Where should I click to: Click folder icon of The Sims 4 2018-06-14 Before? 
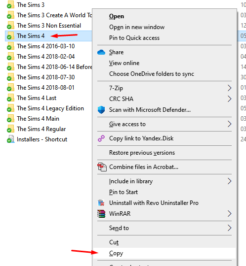[10, 67]
